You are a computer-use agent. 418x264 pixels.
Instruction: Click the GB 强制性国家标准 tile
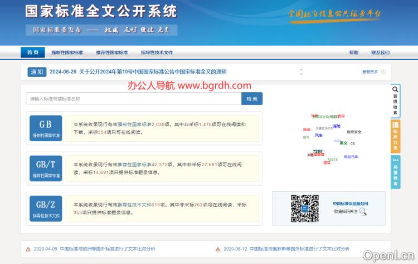pos(46,128)
